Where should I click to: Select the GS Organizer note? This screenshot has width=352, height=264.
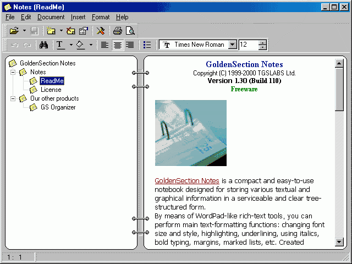click(58, 107)
